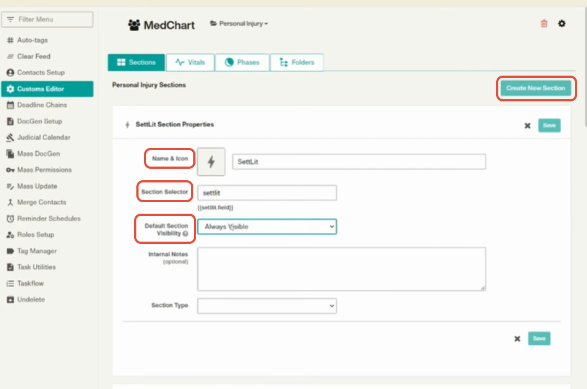Open Taskflow menu item
This screenshot has height=389, width=587.
[47, 283]
